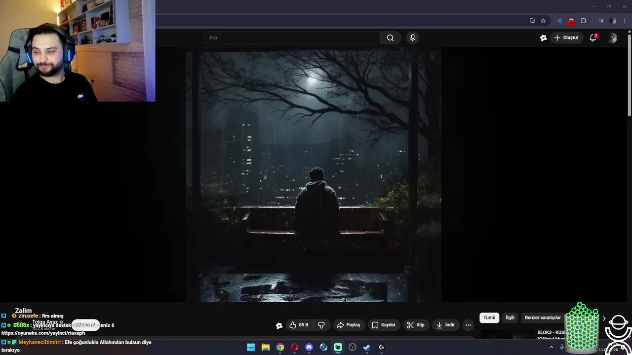632x355 pixels.
Task: Create a clip with the Klip button
Action: (416, 325)
